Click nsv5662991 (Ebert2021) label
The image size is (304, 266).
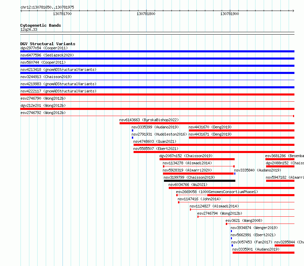click(253, 235)
